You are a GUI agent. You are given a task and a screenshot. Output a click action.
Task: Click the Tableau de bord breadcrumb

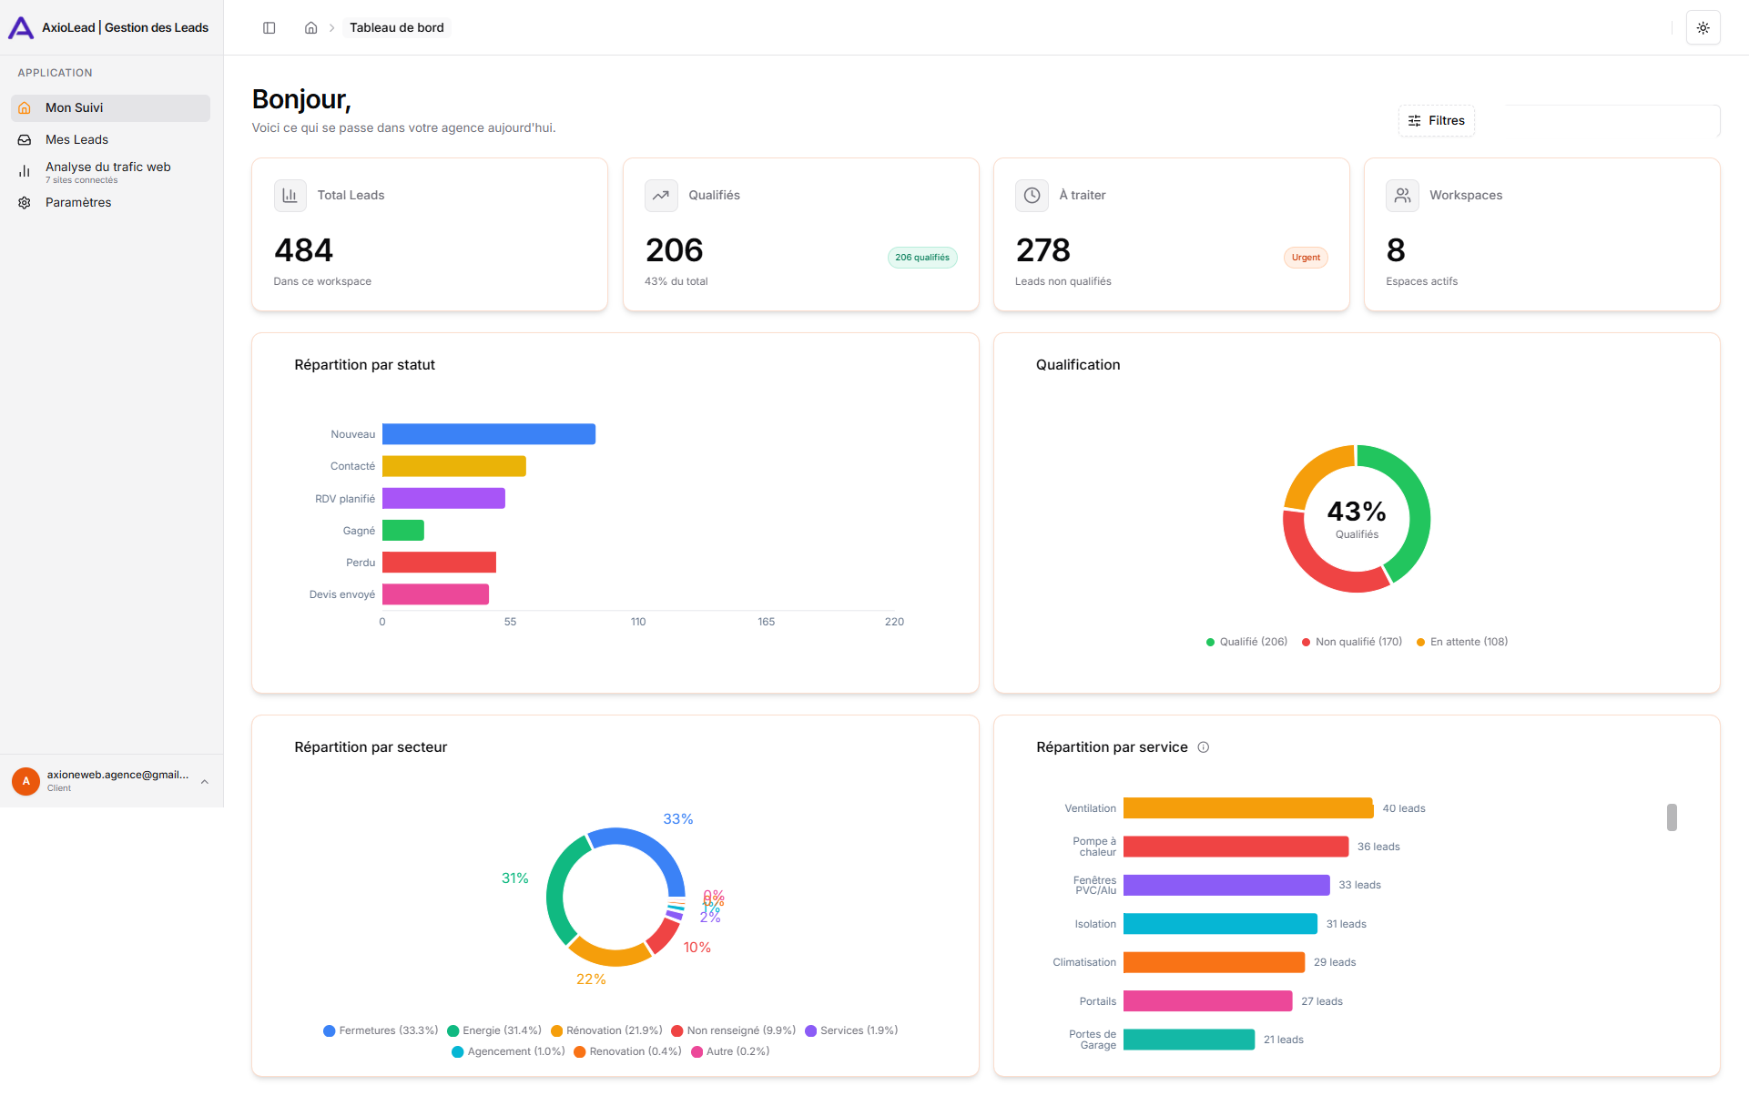pyautogui.click(x=396, y=28)
